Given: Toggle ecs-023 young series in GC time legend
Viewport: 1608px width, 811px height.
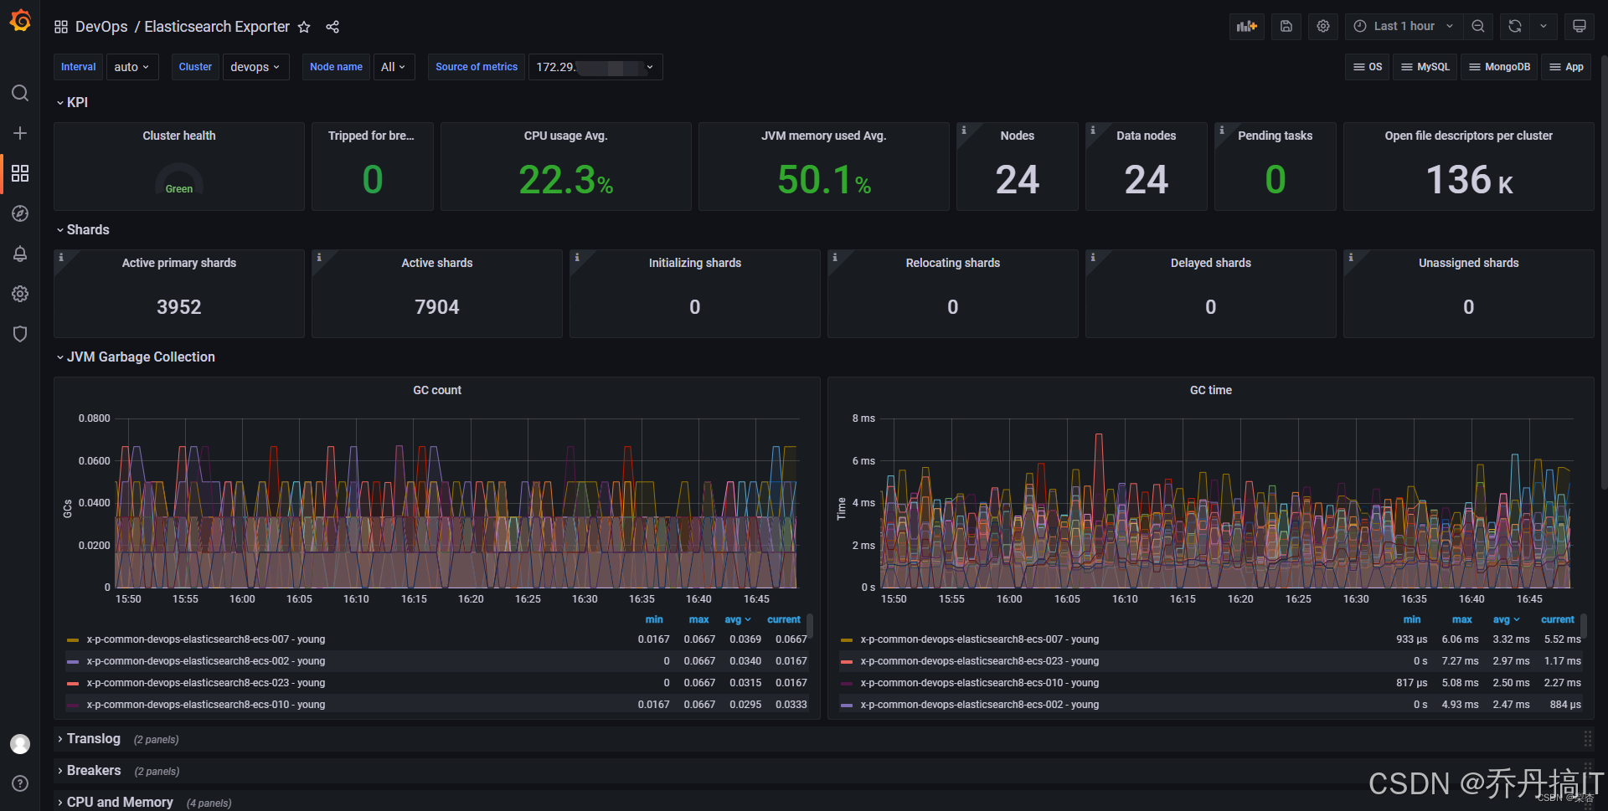Looking at the screenshot, I should pyautogui.click(x=980, y=661).
